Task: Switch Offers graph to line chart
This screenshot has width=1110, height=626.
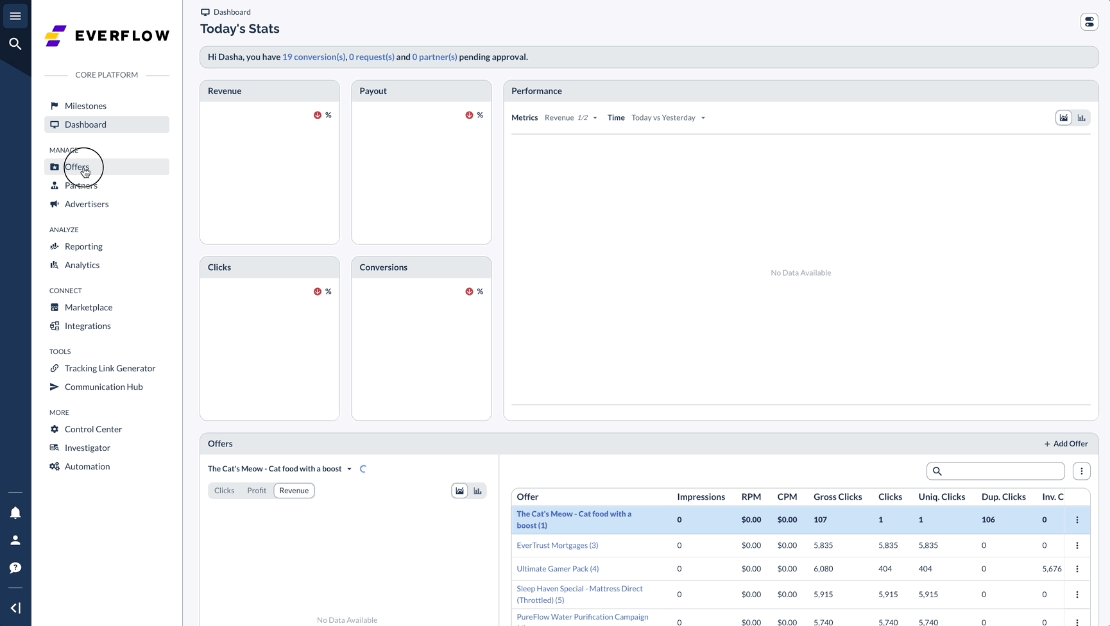Action: pos(459,491)
